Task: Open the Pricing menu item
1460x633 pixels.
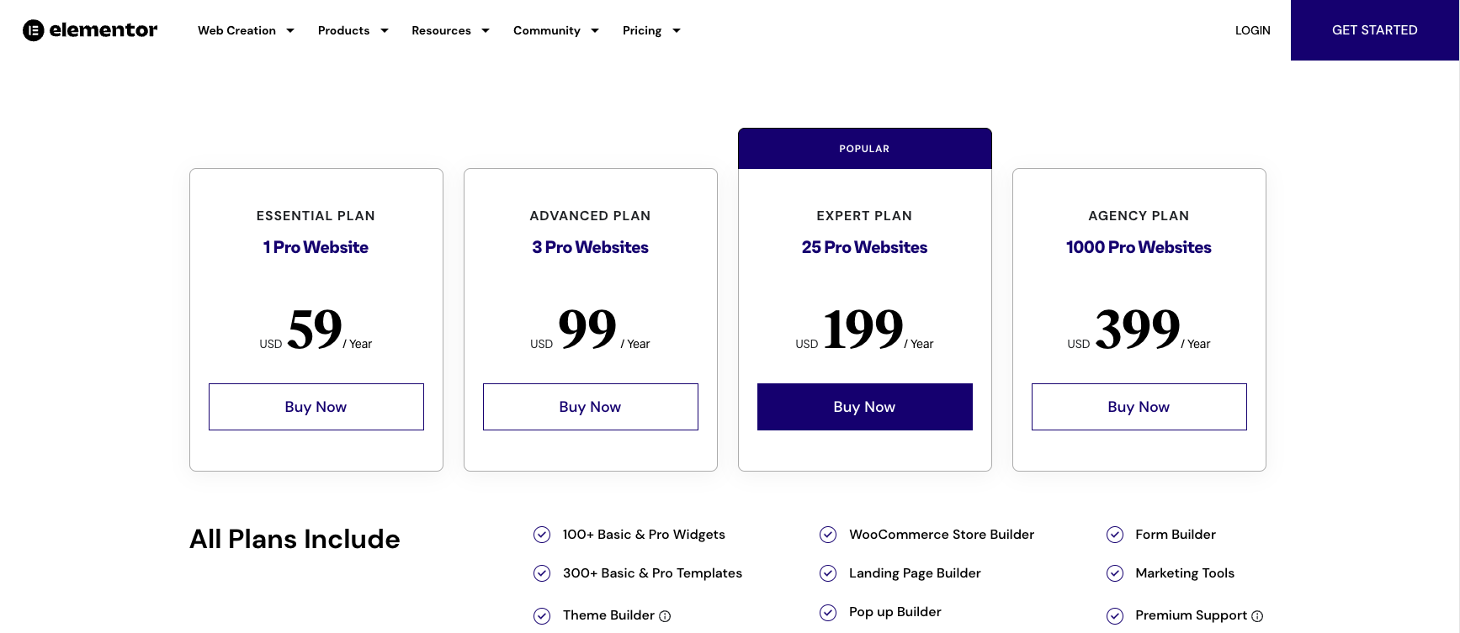Action: point(651,30)
